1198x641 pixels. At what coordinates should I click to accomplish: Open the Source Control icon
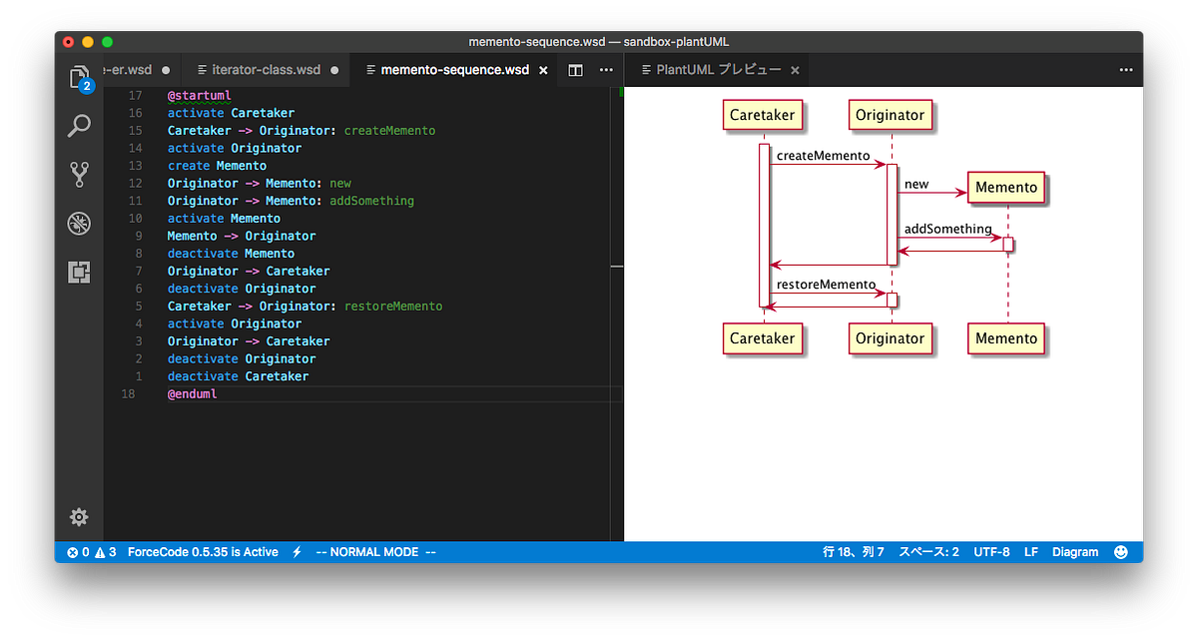[79, 174]
